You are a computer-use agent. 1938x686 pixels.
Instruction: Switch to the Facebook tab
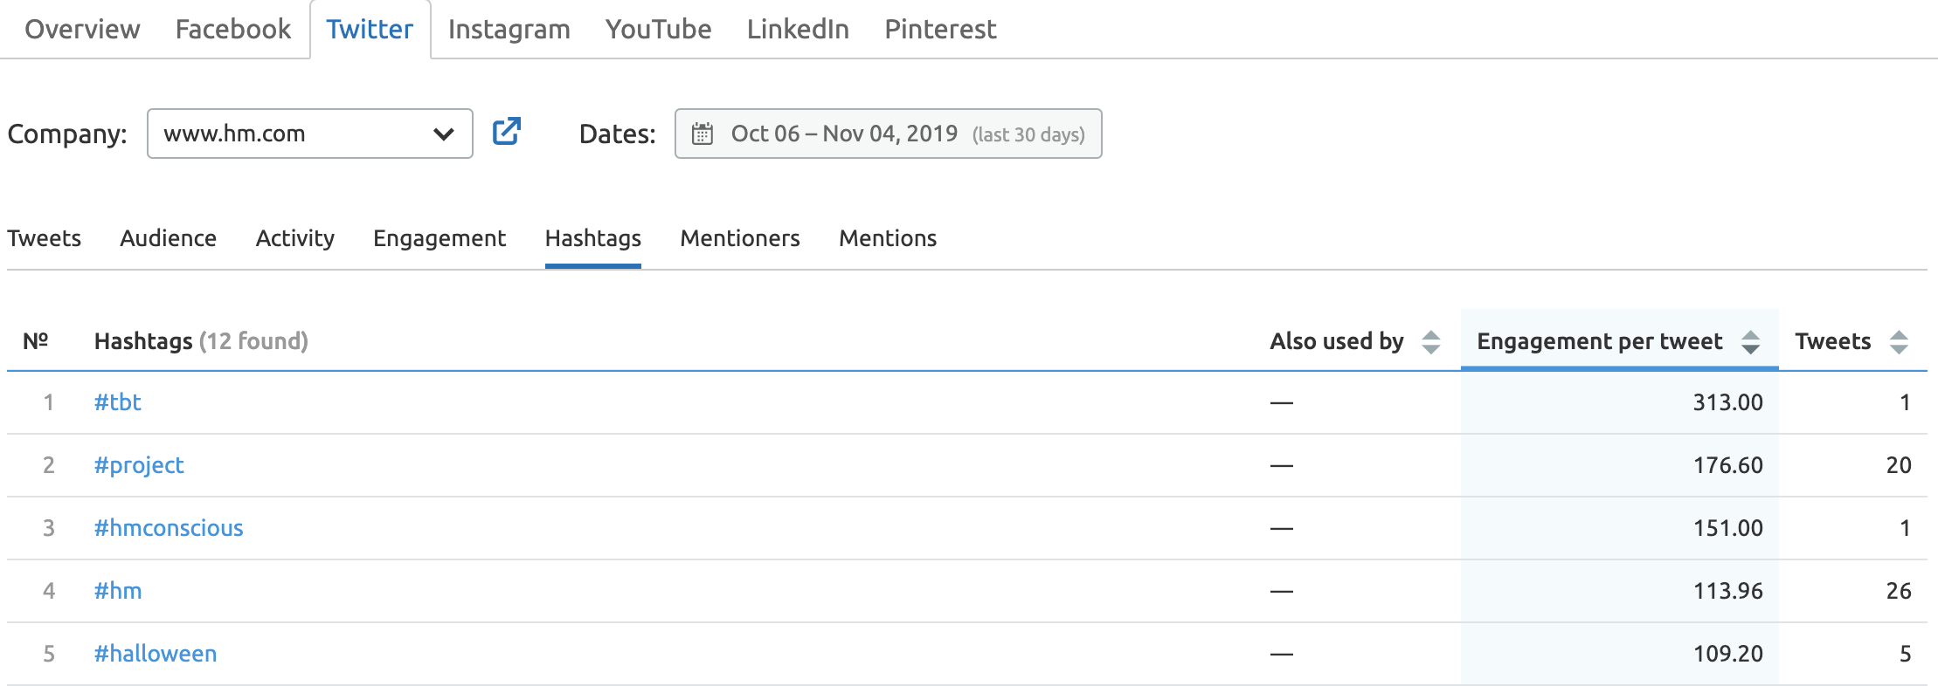[x=233, y=29]
